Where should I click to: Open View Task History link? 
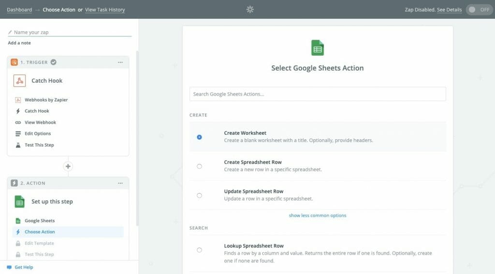[x=105, y=10]
